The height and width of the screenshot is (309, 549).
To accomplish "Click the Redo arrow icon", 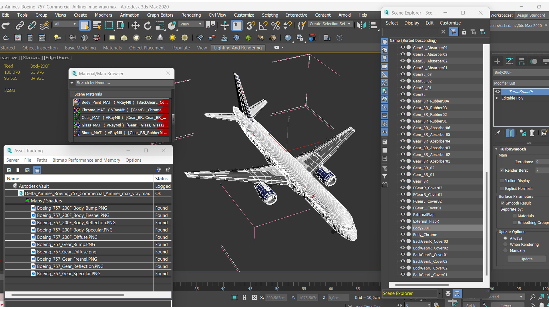I will pos(5,25).
